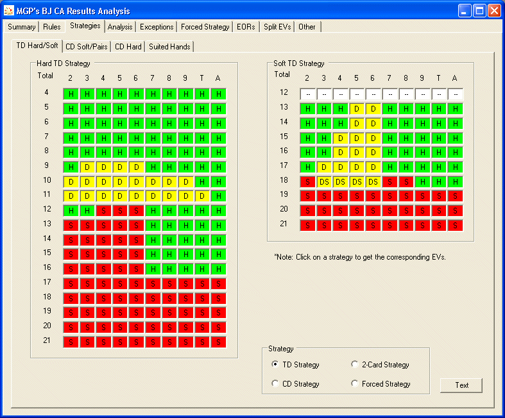Click soft 18 vs dealer 8 S cell
The width and height of the screenshot is (505, 418).
406,182
